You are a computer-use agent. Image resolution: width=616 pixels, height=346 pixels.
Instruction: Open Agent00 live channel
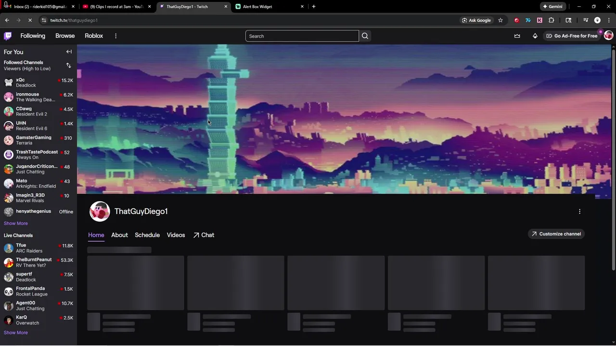(x=38, y=306)
